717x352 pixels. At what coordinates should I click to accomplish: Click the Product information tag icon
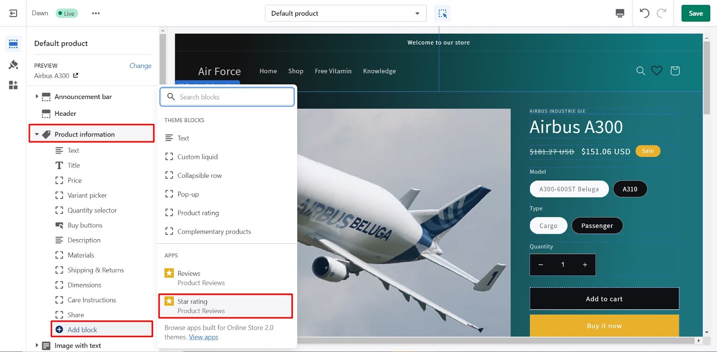point(46,134)
